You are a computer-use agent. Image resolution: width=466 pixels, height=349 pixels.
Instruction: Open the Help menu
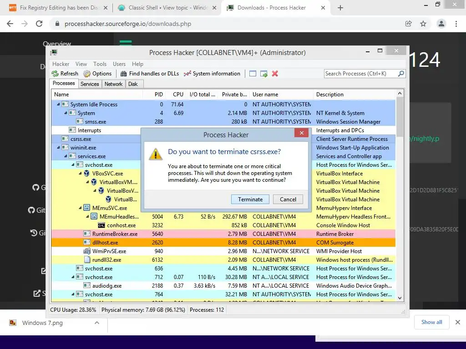(137, 64)
